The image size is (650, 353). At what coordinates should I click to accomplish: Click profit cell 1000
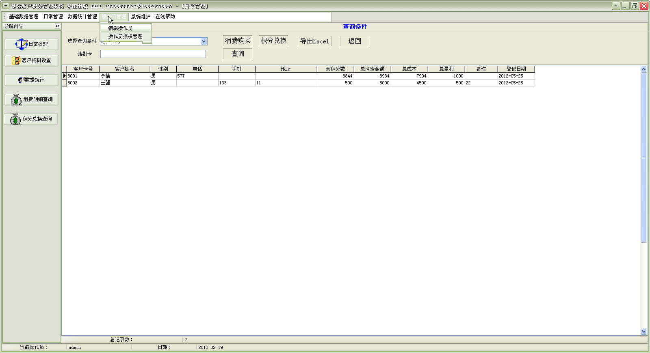pyautogui.click(x=446, y=76)
